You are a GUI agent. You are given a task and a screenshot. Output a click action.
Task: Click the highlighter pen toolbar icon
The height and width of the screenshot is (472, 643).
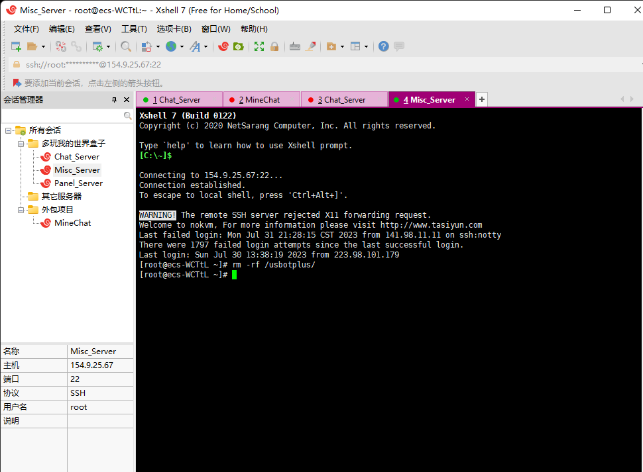[x=310, y=46]
